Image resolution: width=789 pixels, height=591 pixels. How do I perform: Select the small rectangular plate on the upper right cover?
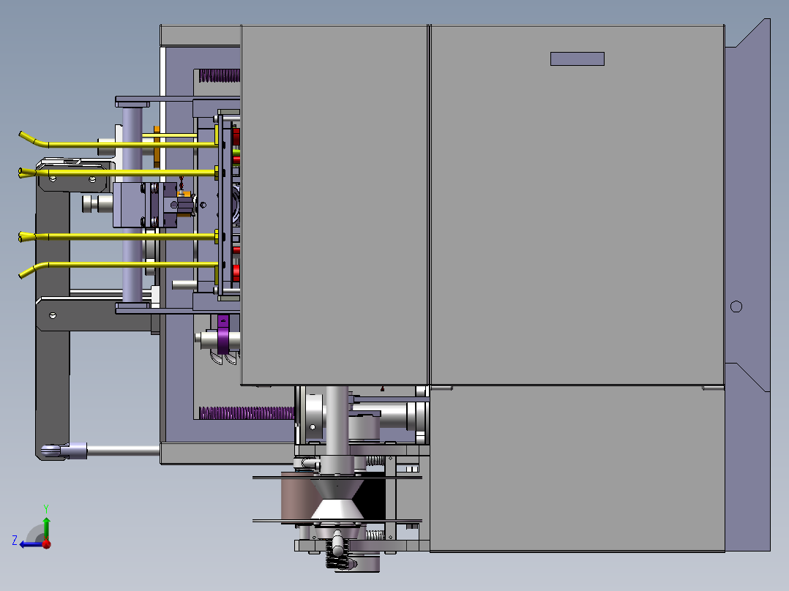(x=577, y=59)
